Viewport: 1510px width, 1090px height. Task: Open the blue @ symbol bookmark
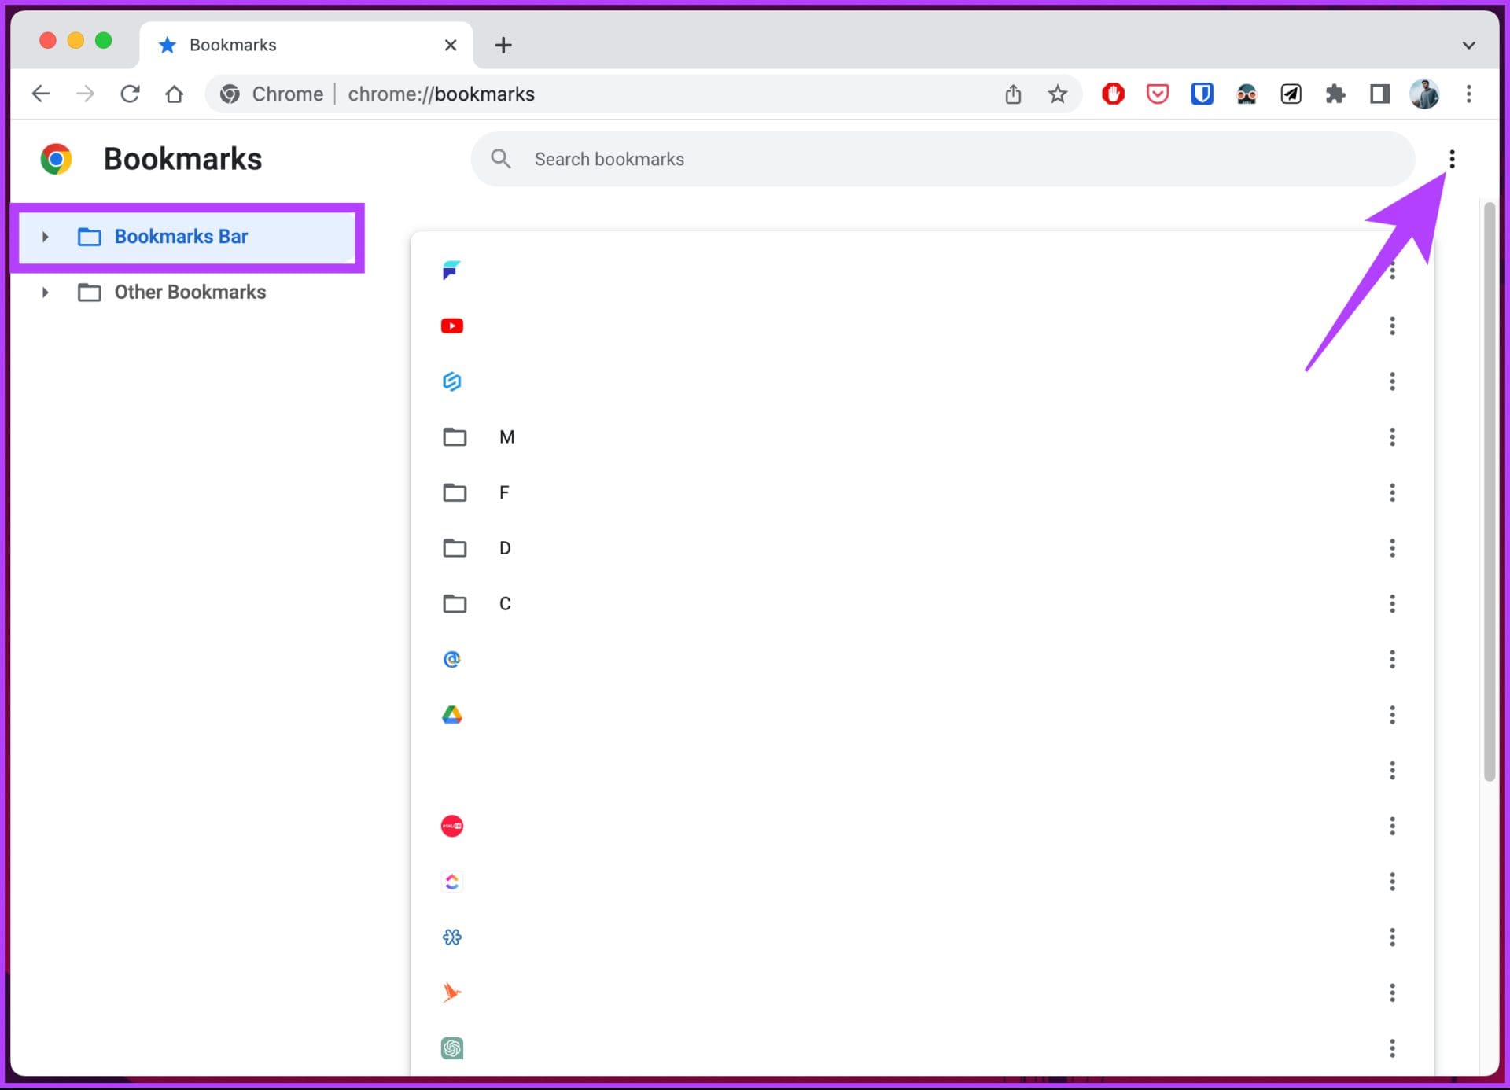coord(451,659)
